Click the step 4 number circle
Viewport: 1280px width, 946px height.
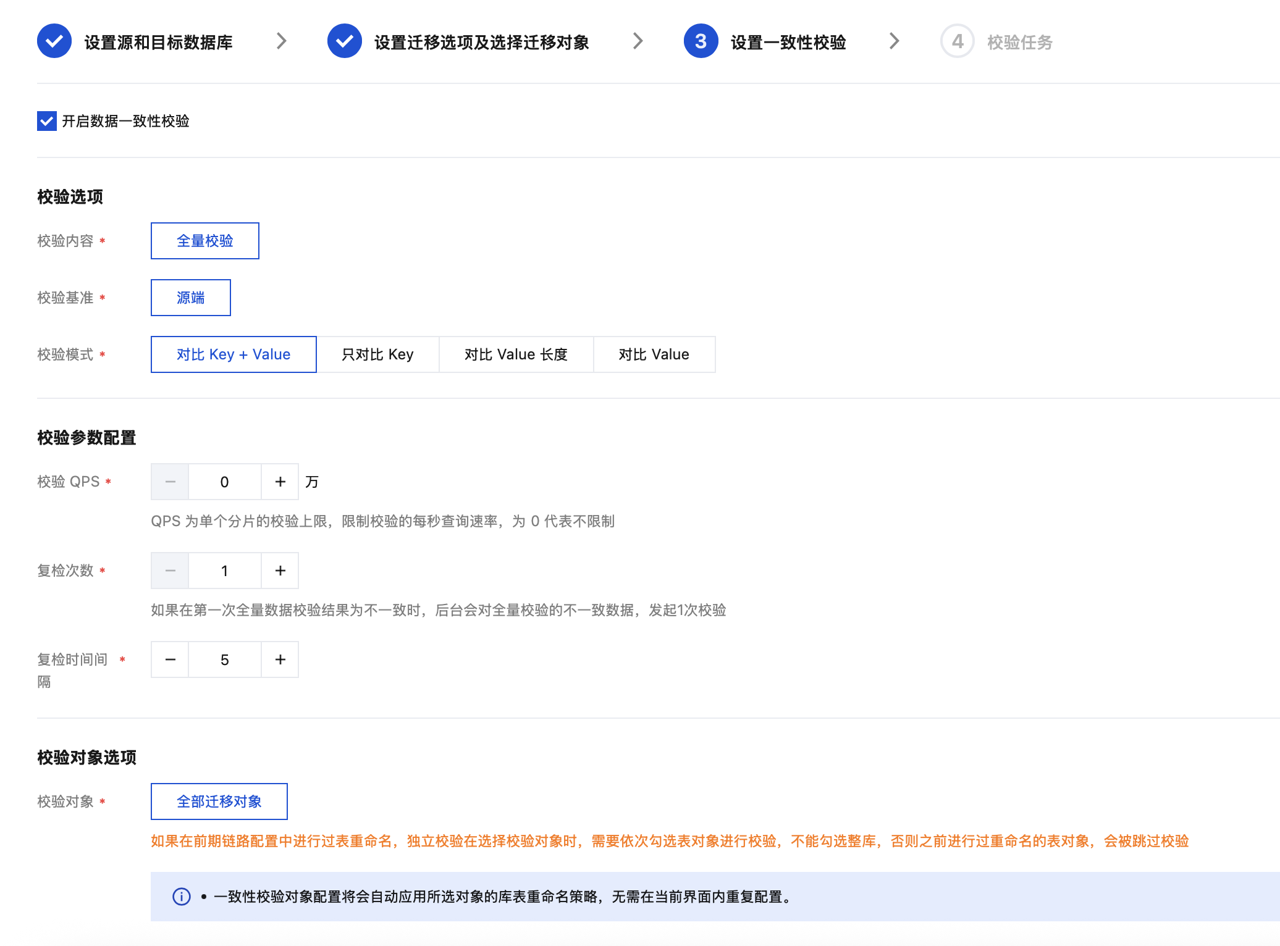(957, 41)
